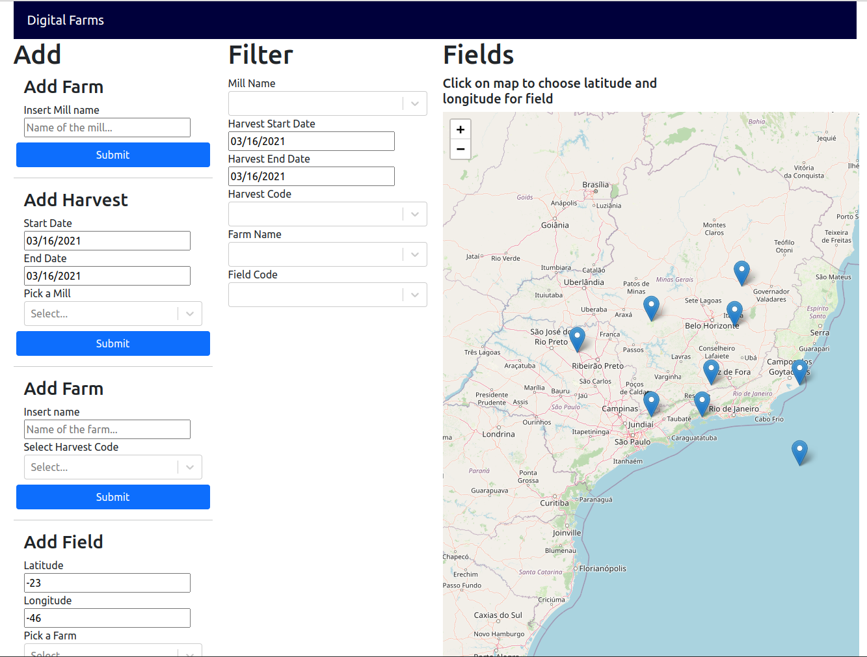Open the Farm Name filter dropdown
The height and width of the screenshot is (657, 867).
point(327,254)
